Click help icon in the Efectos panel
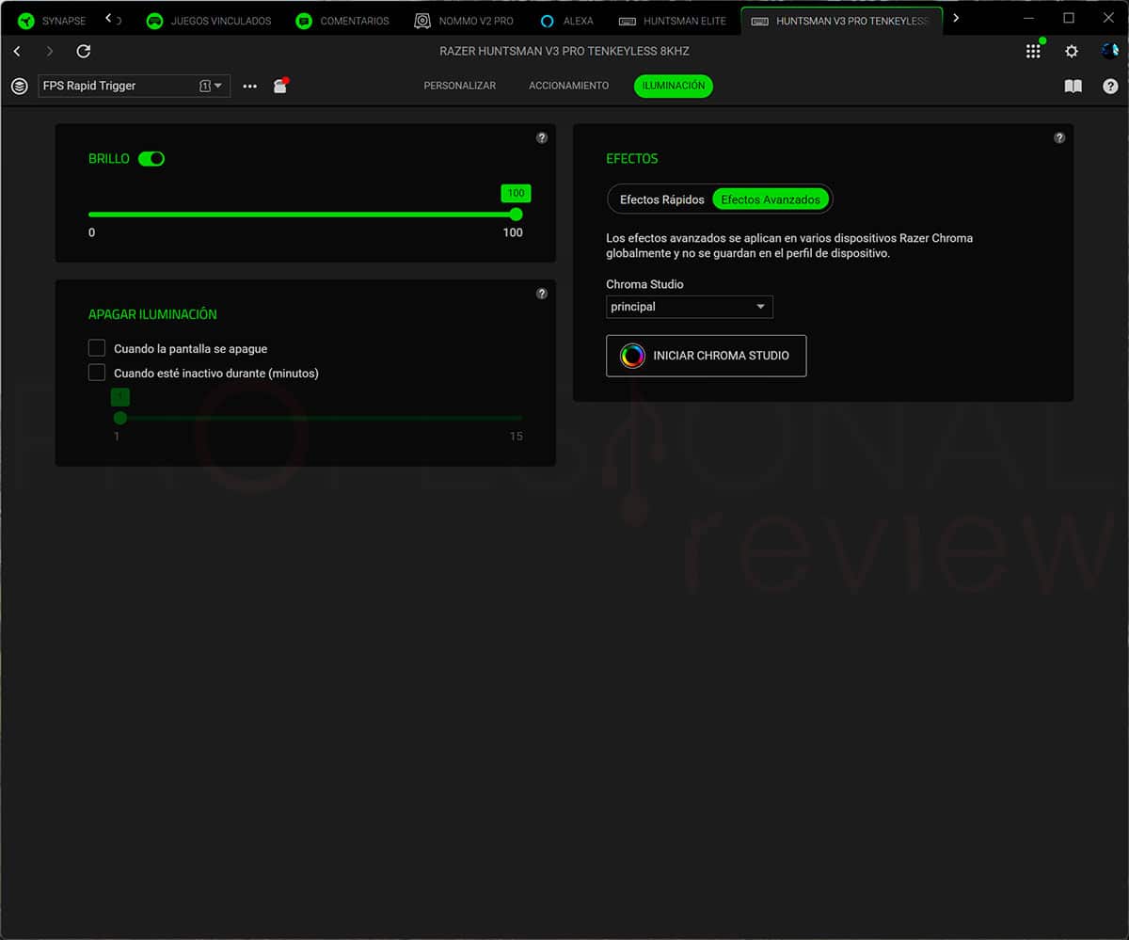The height and width of the screenshot is (940, 1129). pyautogui.click(x=1059, y=137)
